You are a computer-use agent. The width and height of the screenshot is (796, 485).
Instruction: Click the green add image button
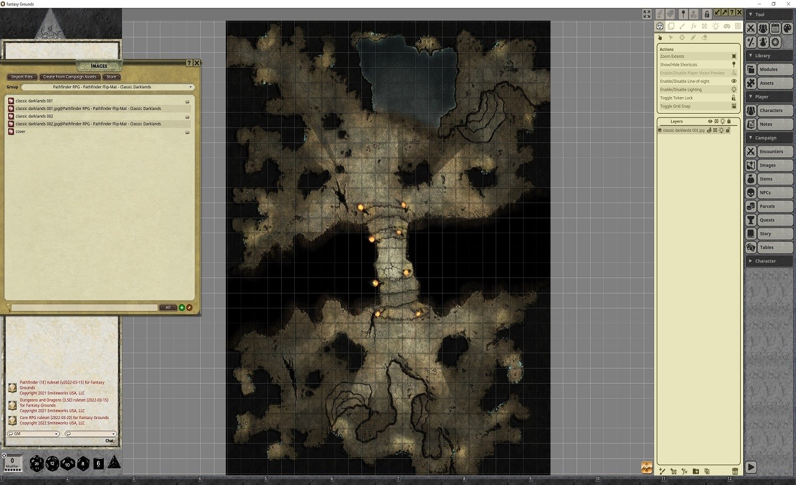182,308
